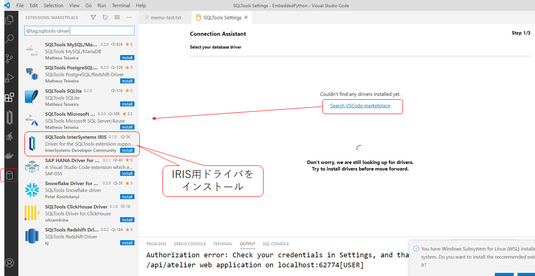
Task: Open the Accounts icon at sidebar bottom
Action: [9, 263]
